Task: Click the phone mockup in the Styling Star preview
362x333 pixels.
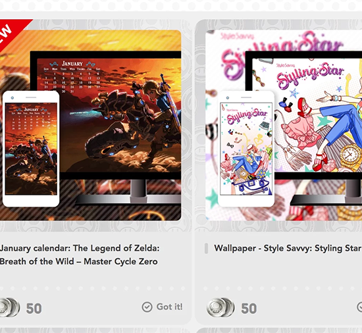Action: tap(246, 149)
